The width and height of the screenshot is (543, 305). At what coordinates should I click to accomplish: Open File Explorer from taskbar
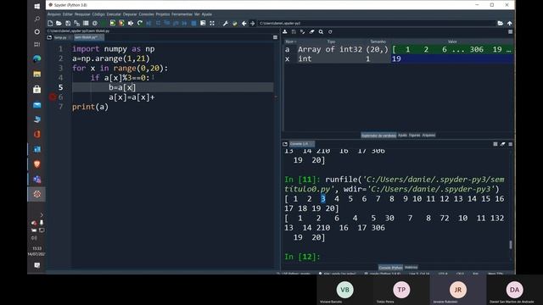click(37, 74)
